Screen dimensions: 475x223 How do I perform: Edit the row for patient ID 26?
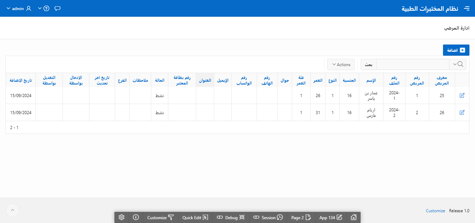tap(462, 112)
